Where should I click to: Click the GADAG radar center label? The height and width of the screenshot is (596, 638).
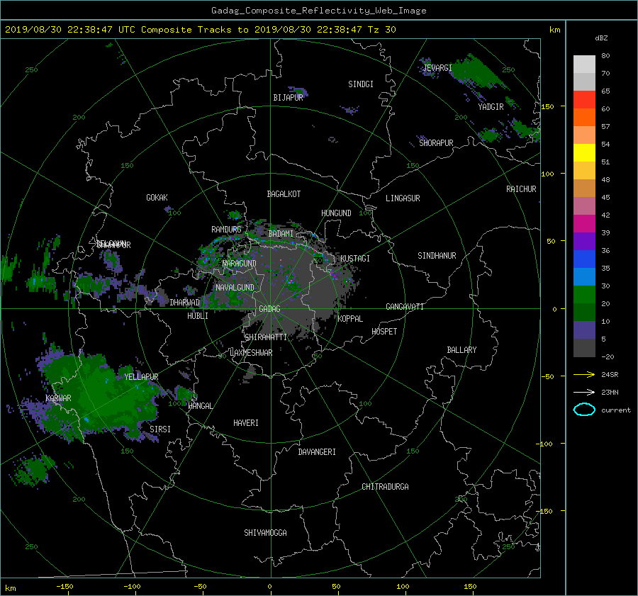click(269, 309)
